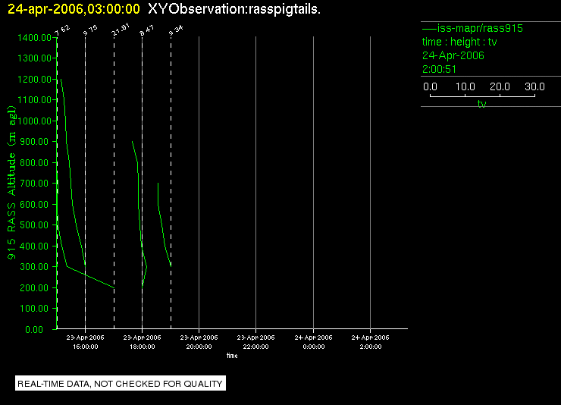
Task: Click the '0.00' altitude tick label
Action: 34,329
